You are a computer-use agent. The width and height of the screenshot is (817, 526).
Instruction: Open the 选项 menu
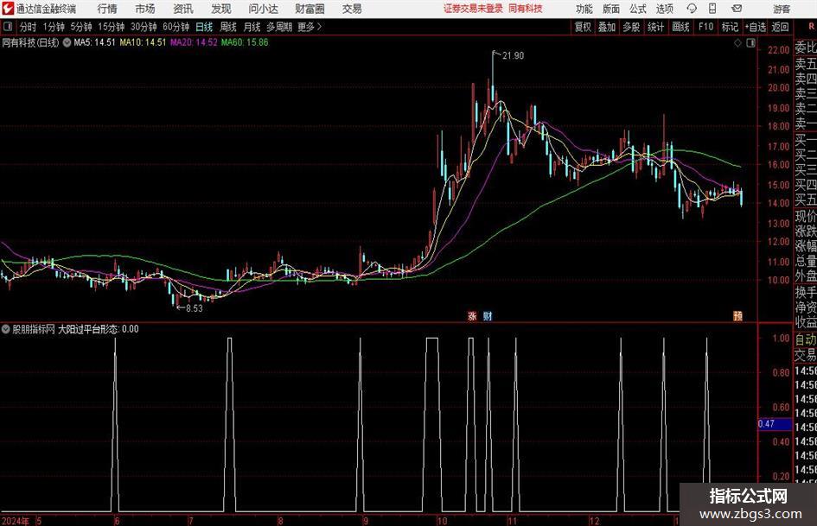point(664,9)
